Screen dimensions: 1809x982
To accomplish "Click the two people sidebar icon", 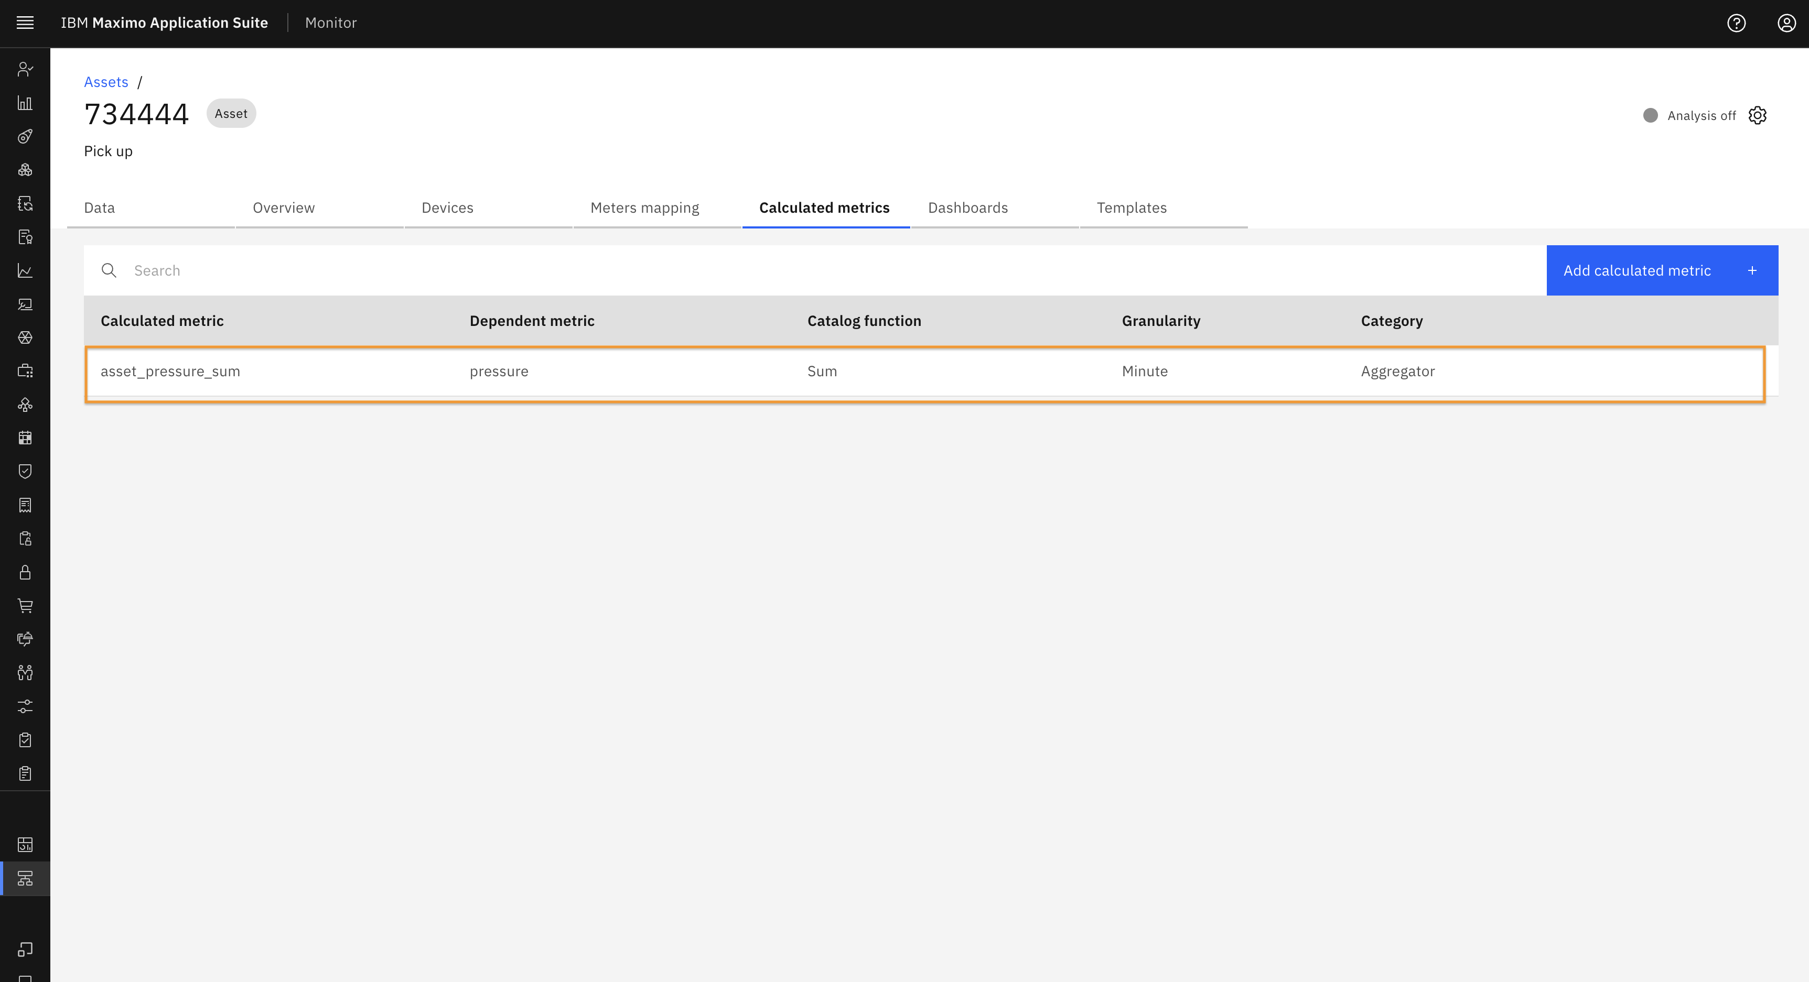I will tap(25, 672).
